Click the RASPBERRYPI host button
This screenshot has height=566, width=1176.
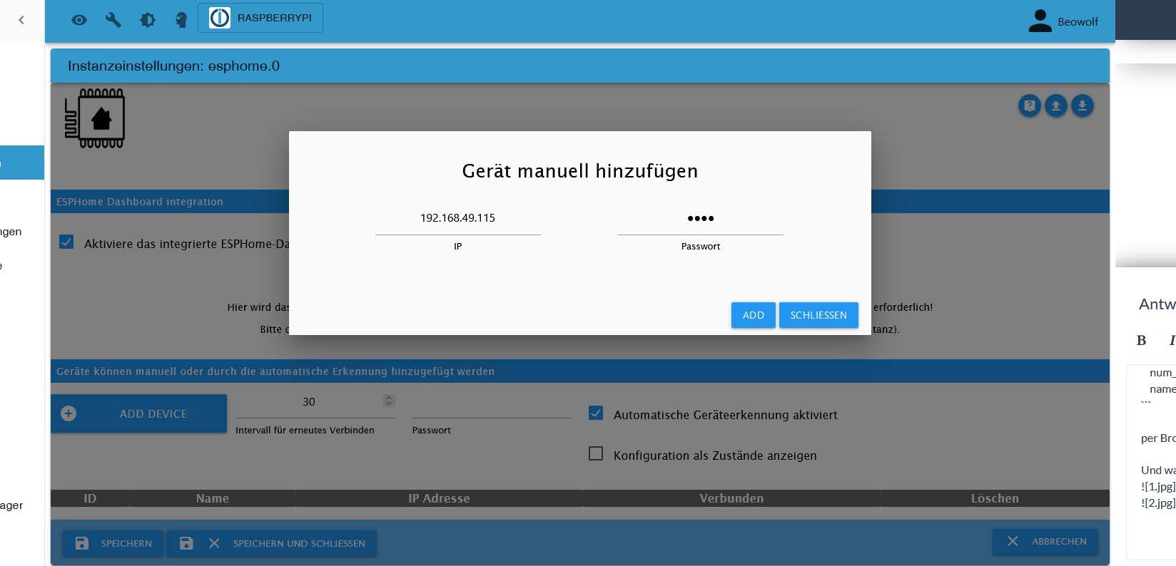click(260, 18)
